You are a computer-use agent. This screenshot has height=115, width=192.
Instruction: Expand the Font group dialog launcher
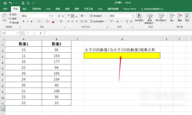pyautogui.click(x=64, y=27)
